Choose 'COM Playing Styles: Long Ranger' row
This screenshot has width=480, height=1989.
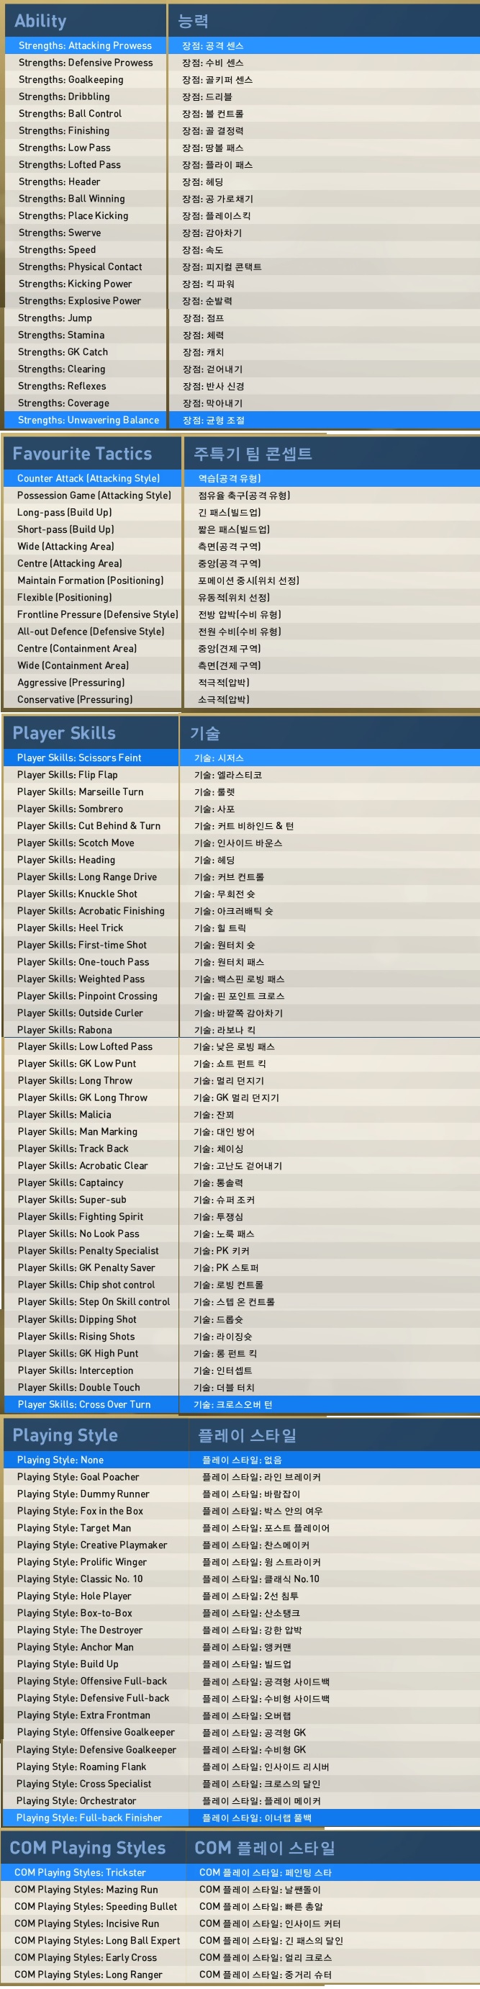[88, 1975]
